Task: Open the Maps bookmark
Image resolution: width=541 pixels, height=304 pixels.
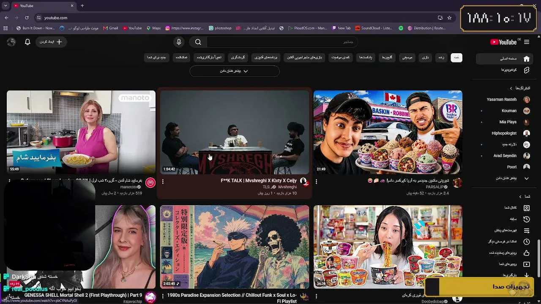Action: click(x=153, y=28)
